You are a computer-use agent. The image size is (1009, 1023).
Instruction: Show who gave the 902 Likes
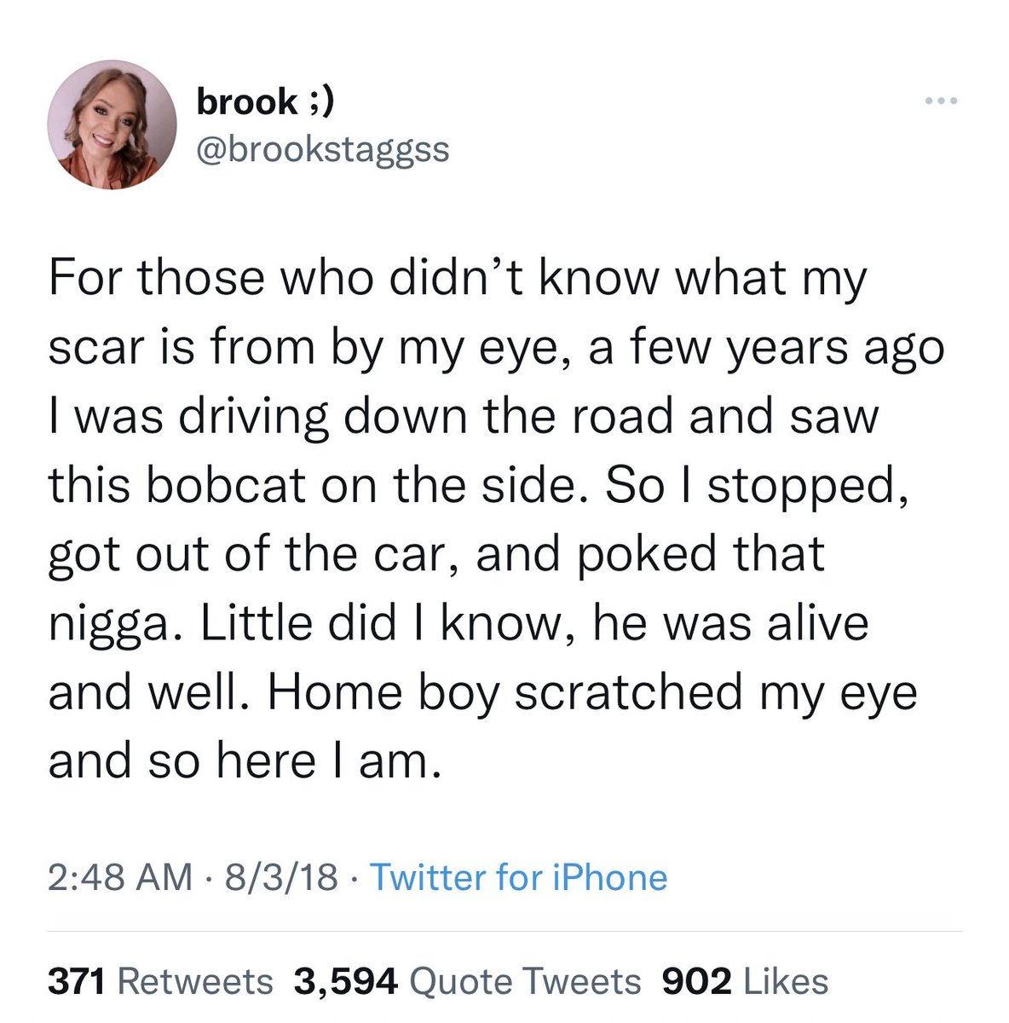click(x=745, y=981)
